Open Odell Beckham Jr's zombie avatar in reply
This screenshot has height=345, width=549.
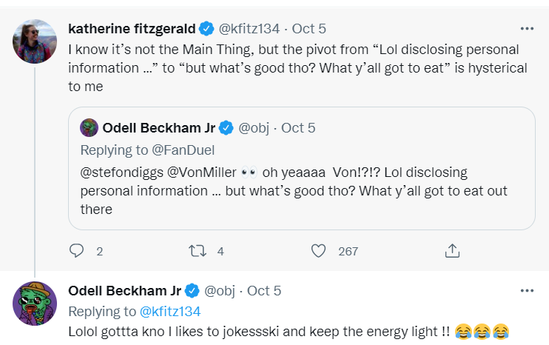tap(35, 304)
